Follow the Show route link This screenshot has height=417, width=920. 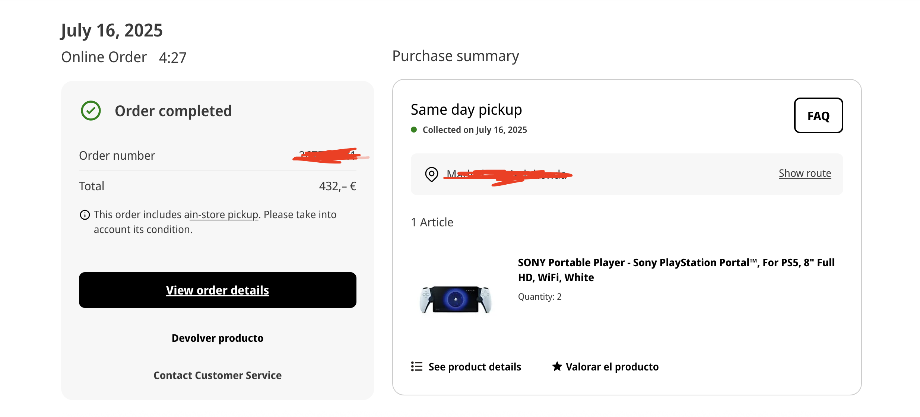[x=805, y=174]
